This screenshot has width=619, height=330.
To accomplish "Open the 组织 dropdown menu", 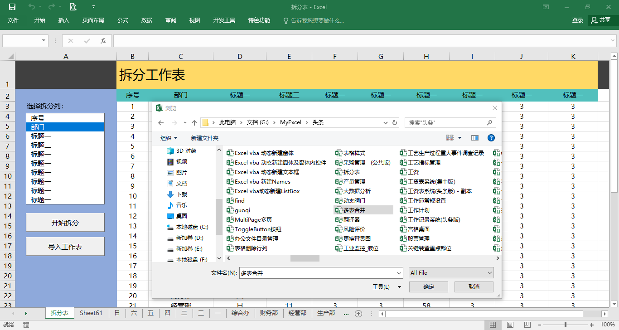I will tap(169, 138).
